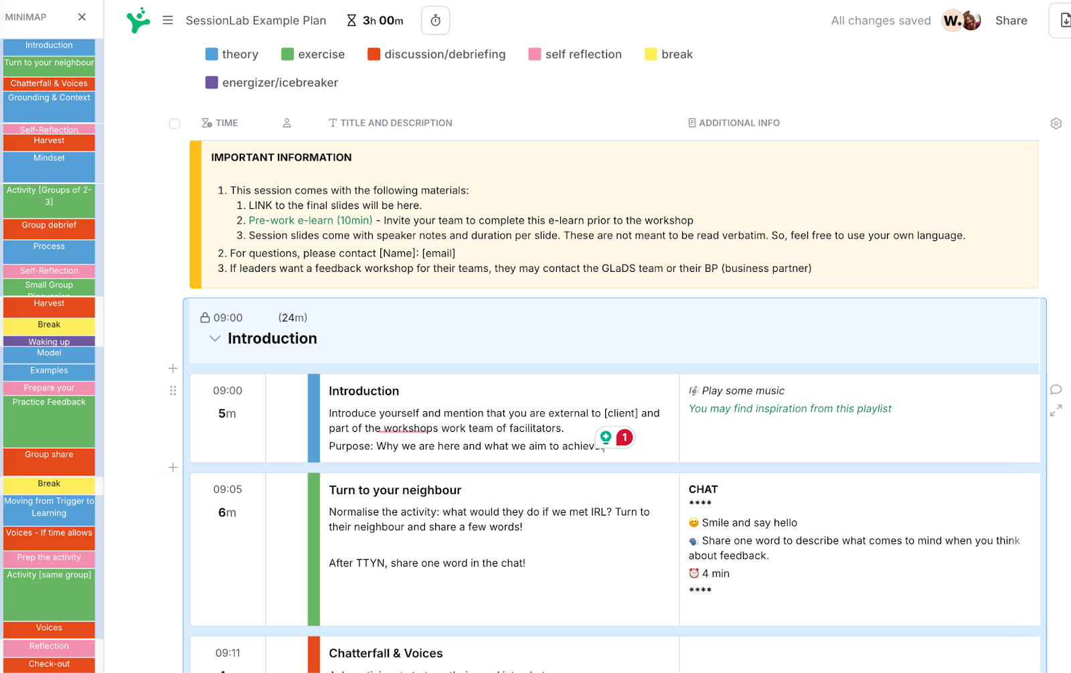Collapse the Introduction section chevron
1071x673 pixels.
(x=214, y=338)
